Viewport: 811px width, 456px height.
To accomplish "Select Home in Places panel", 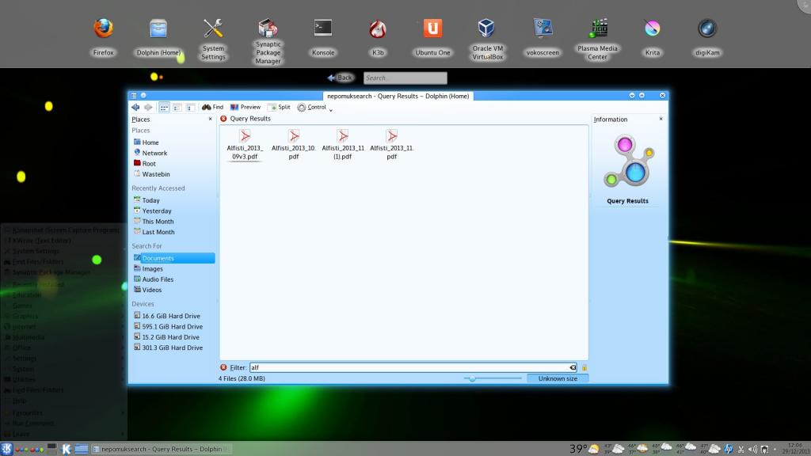I will pos(150,142).
